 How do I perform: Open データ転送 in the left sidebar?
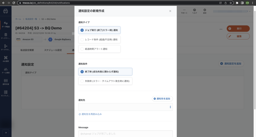click(x=5, y=24)
